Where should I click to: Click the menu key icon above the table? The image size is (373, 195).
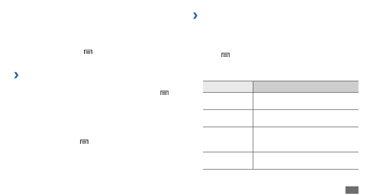(x=225, y=55)
